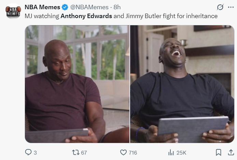
Task: Open the @NBAMemes handle link
Action: [89, 7]
